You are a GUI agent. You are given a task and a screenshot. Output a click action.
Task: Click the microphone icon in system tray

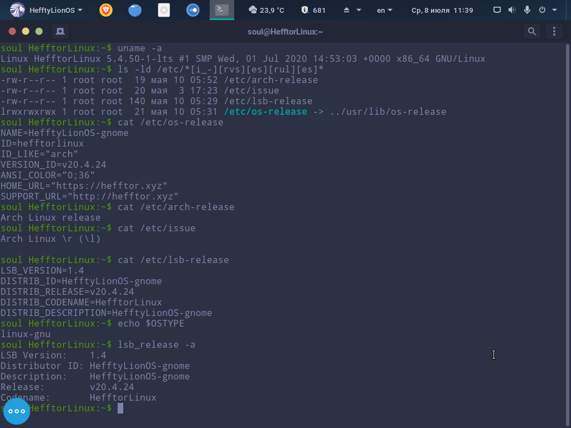(527, 10)
